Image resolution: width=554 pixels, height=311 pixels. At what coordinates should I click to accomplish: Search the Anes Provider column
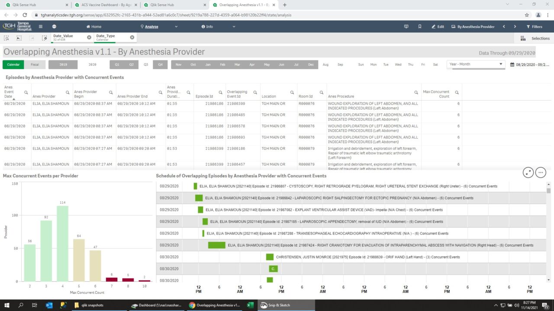pyautogui.click(x=68, y=92)
